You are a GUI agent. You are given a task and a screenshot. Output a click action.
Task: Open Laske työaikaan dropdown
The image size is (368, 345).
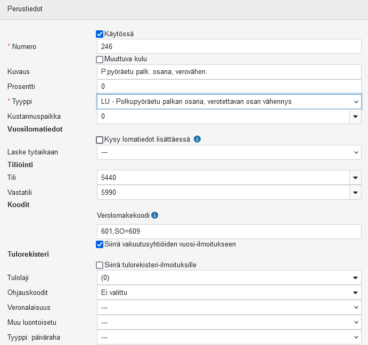pos(229,152)
